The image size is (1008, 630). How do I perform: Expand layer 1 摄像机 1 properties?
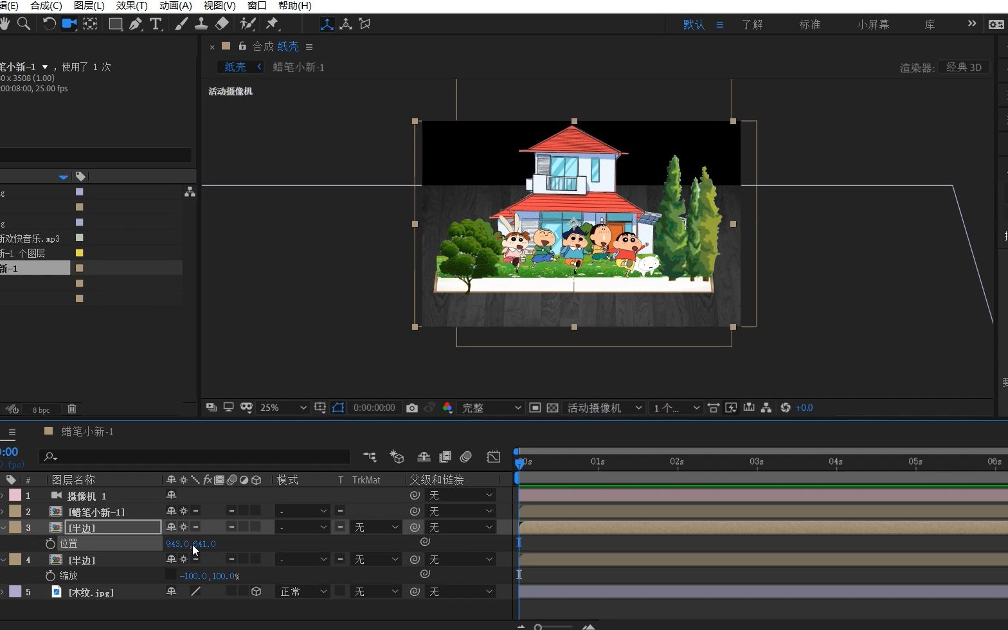pyautogui.click(x=2, y=496)
